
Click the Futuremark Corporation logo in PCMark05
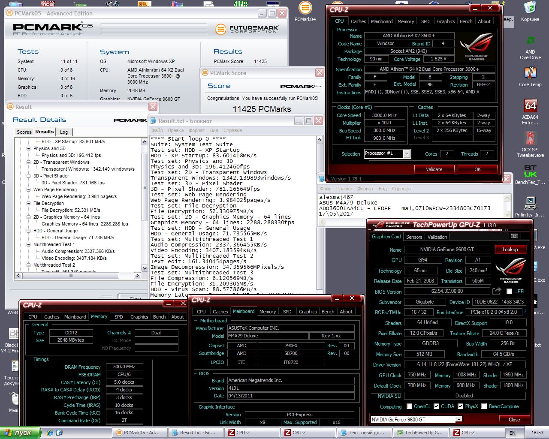[247, 29]
